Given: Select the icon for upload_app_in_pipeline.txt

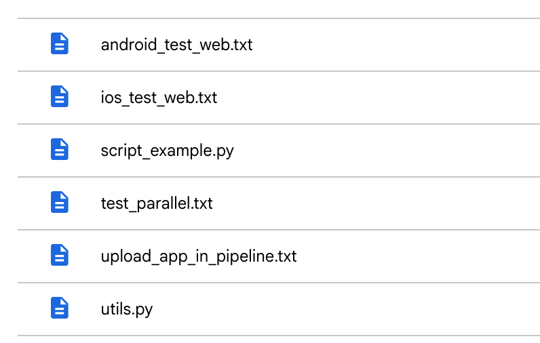Looking at the screenshot, I should [60, 256].
